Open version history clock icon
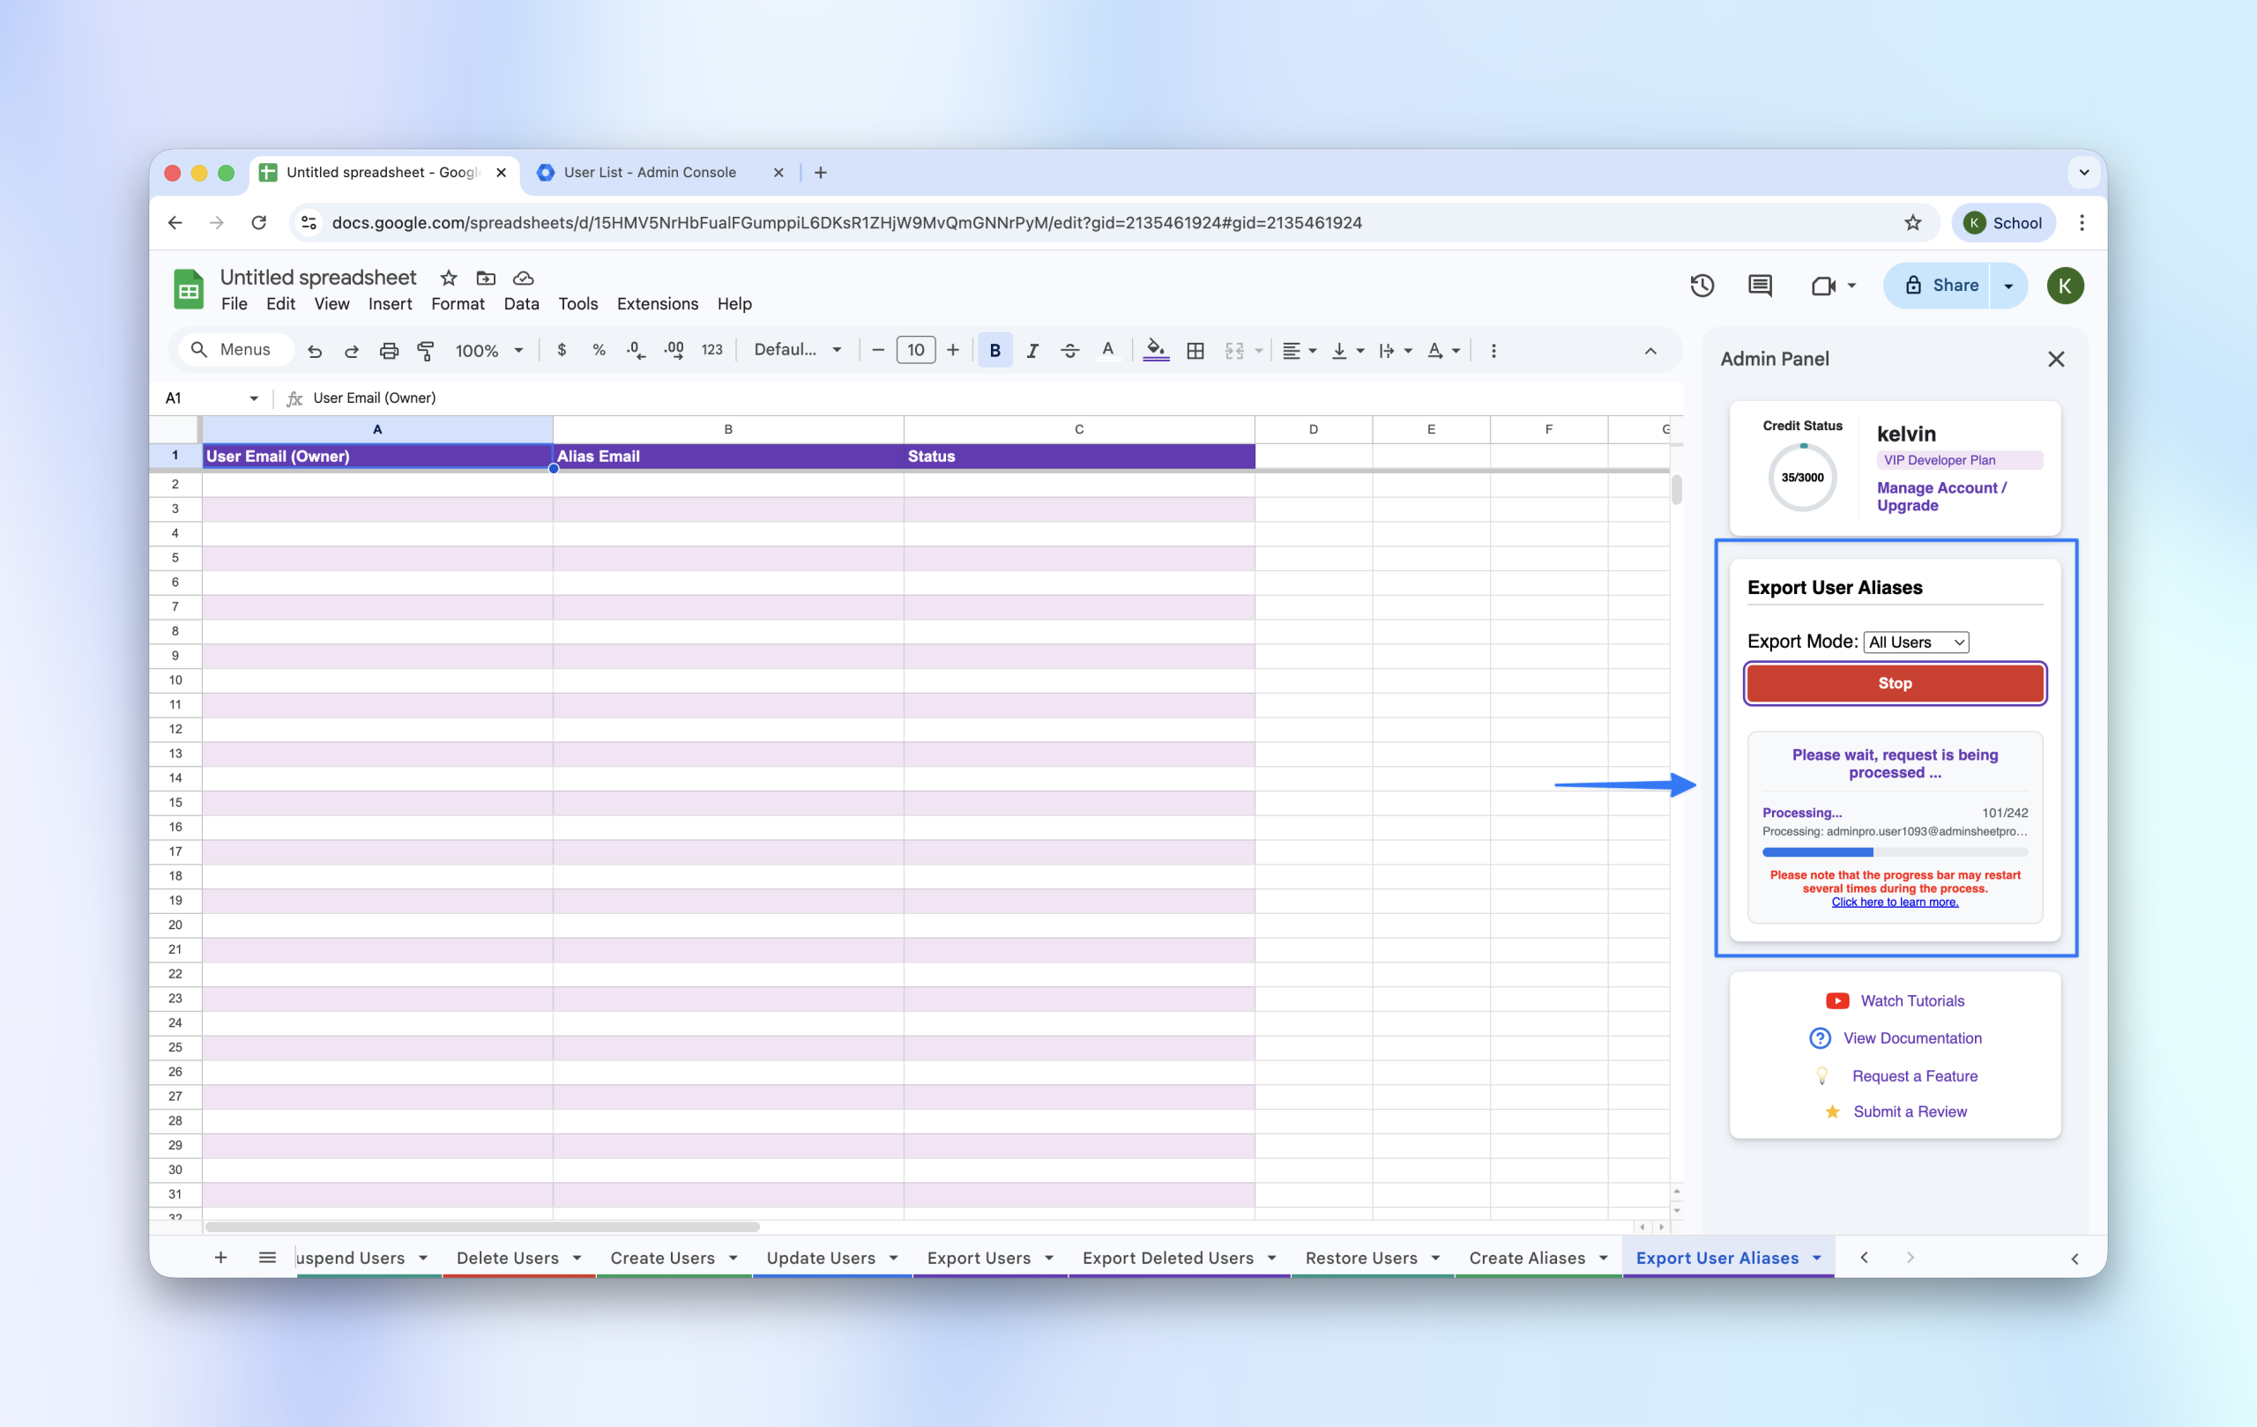The height and width of the screenshot is (1427, 2257). coord(1702,286)
